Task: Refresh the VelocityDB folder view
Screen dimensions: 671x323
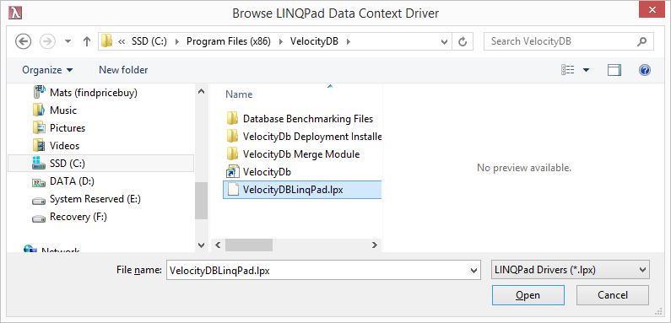Action: [463, 41]
